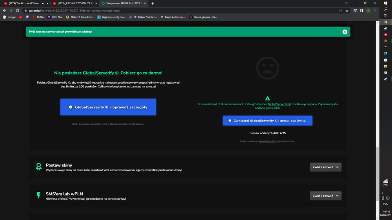Open tab search chevron in title bar

pyautogui.click(x=346, y=3)
